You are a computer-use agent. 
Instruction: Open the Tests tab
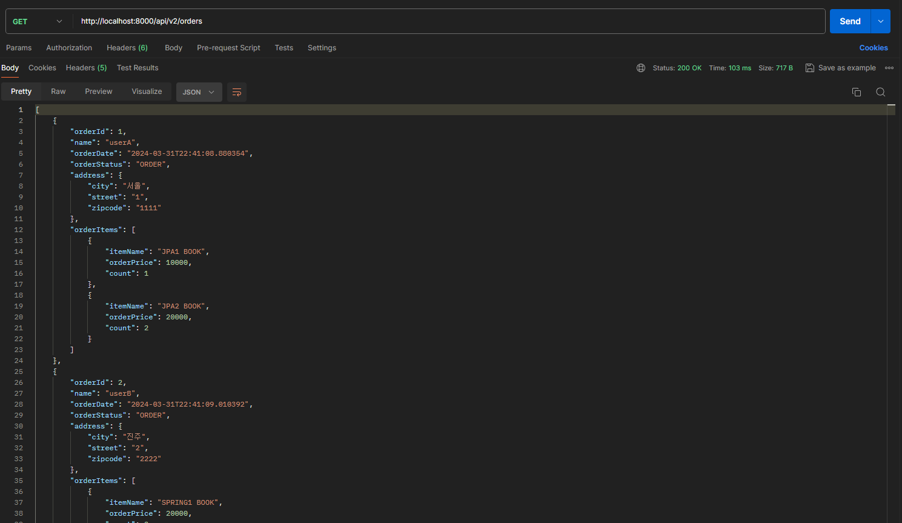pos(284,48)
